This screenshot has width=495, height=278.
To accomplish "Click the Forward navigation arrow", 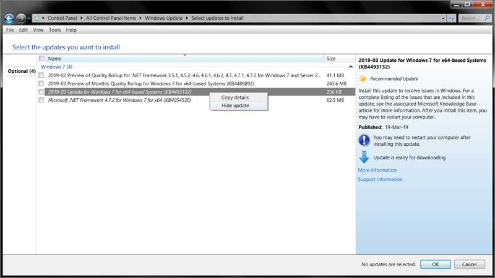I will 21,19.
